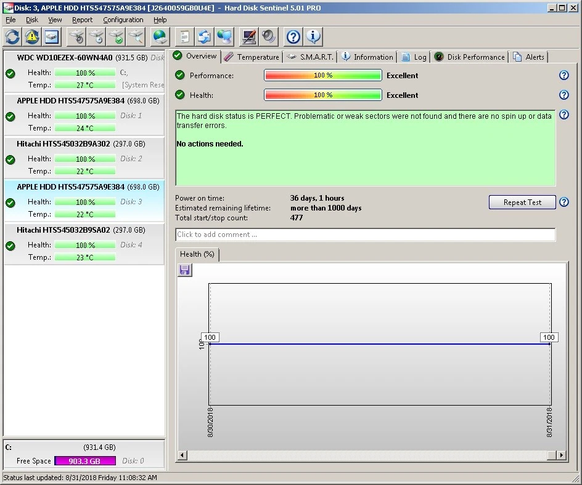
Task: Switch to the Temperature tab
Action: 252,57
